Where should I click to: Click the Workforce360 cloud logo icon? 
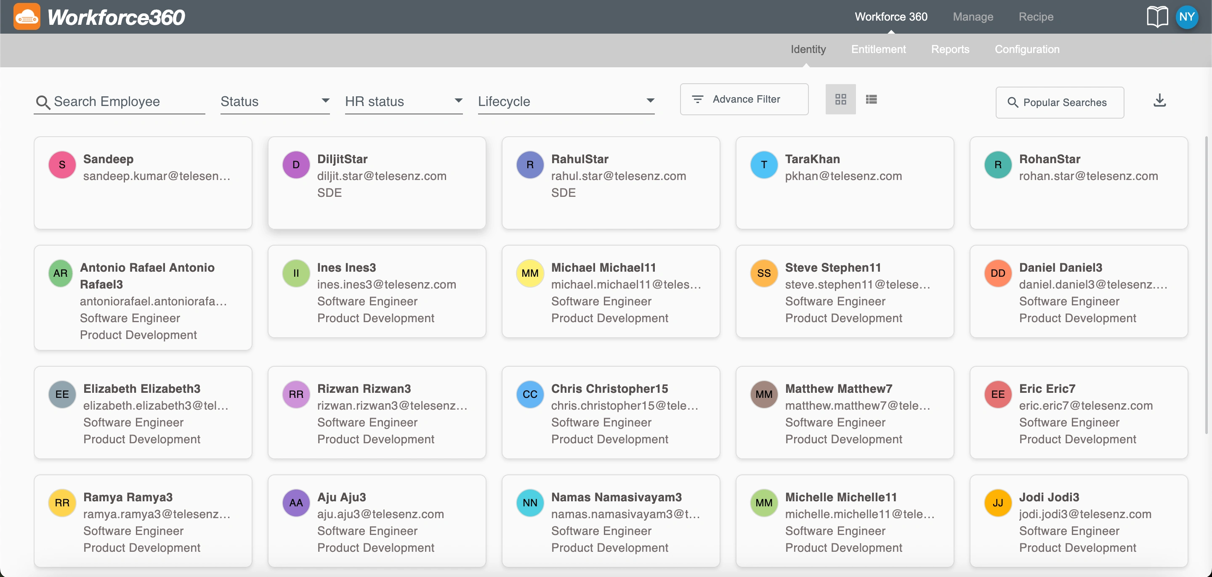pyautogui.click(x=27, y=17)
